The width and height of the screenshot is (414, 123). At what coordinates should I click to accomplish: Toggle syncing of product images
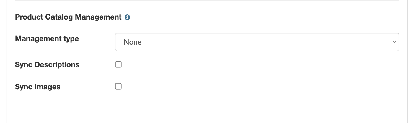pyautogui.click(x=118, y=86)
